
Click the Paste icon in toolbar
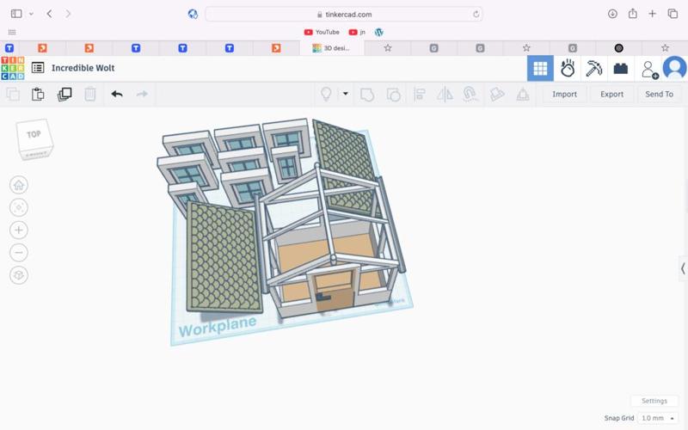[x=38, y=94]
